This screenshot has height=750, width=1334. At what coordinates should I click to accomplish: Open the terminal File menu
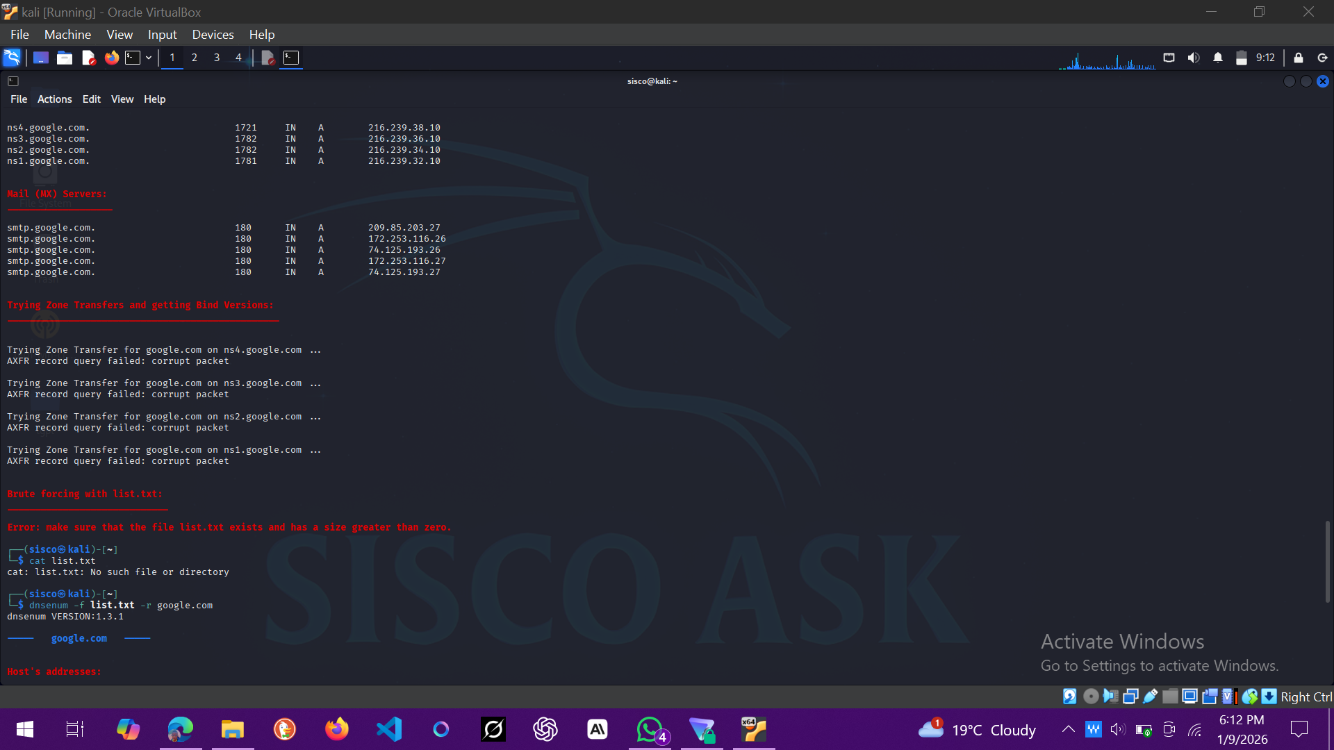[x=19, y=99]
